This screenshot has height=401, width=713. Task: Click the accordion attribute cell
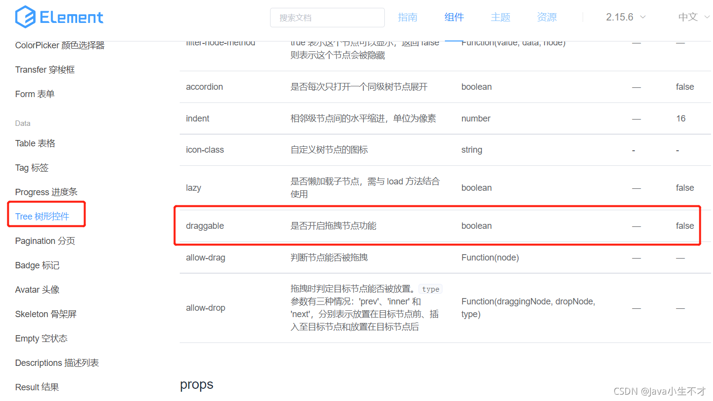click(205, 87)
